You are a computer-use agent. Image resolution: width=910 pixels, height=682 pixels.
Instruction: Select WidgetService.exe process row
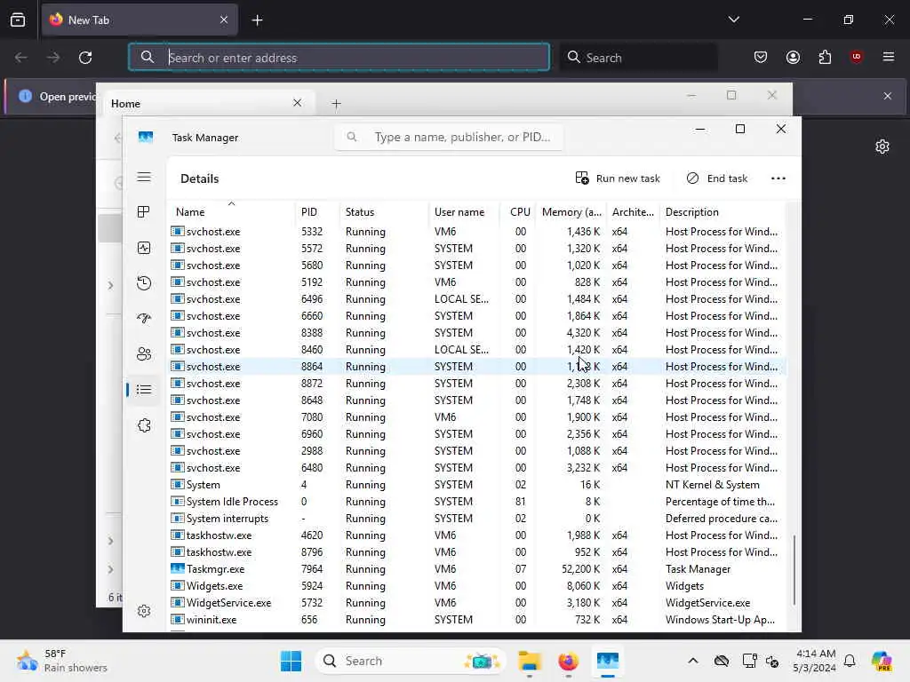click(477, 603)
